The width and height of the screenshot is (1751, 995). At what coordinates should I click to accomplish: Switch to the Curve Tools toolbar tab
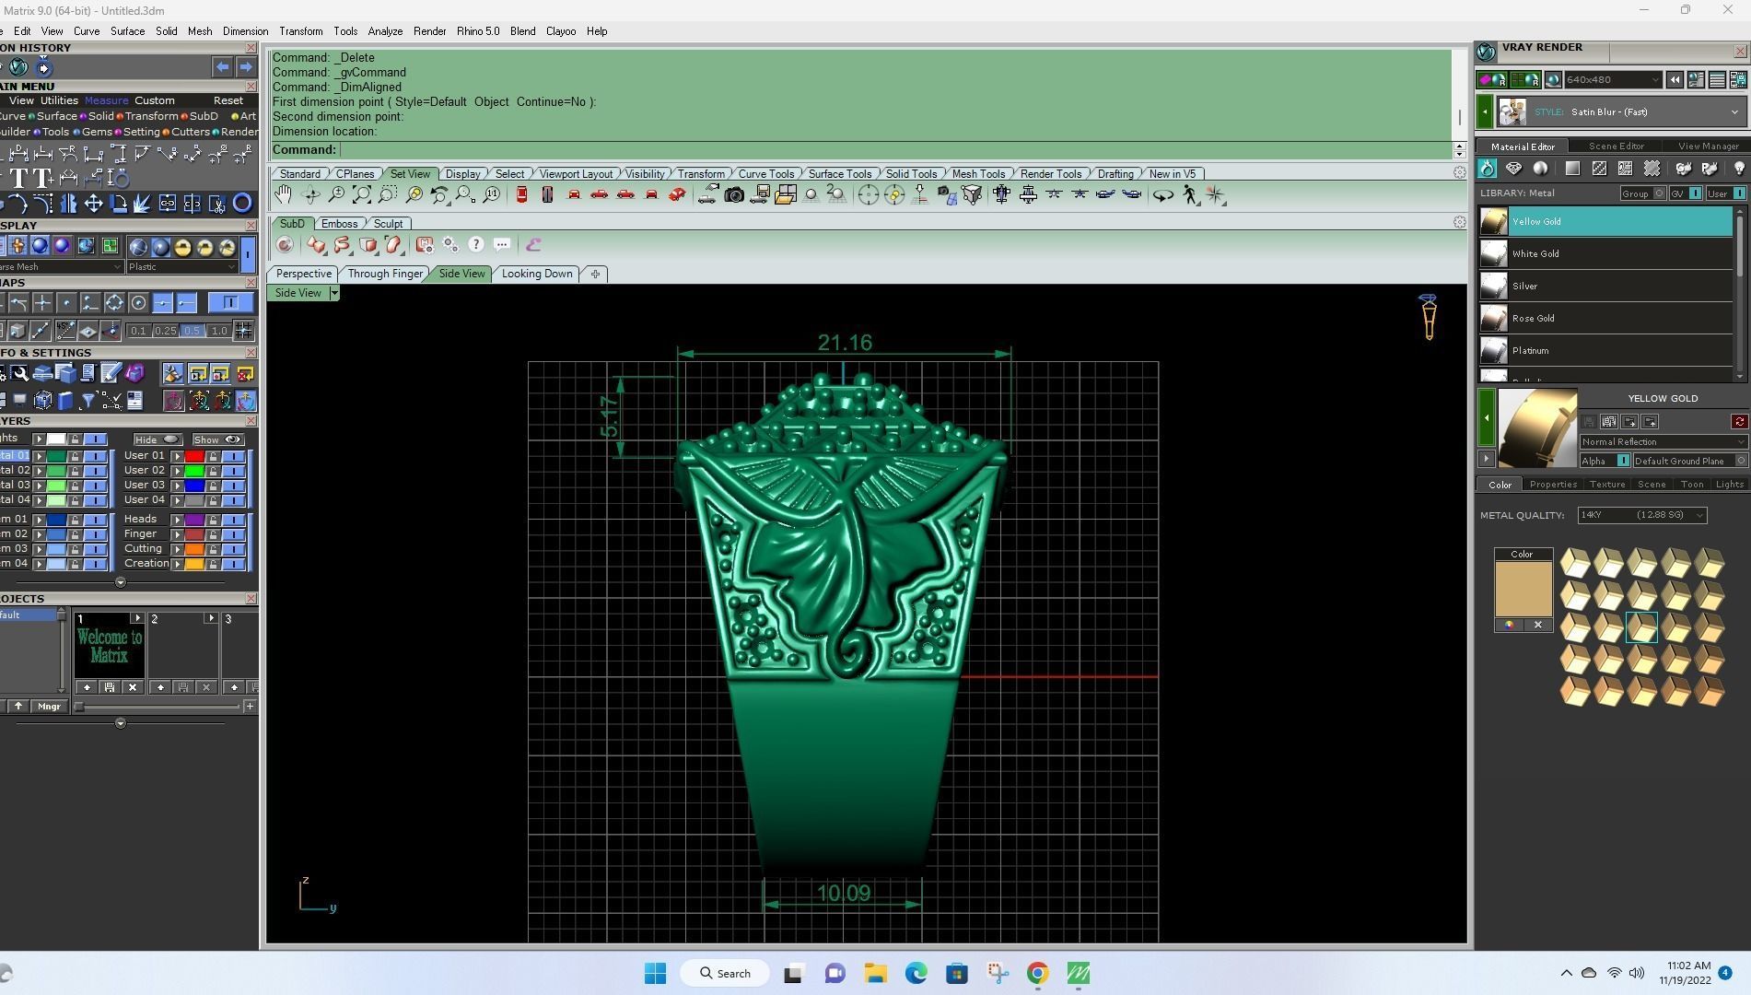pyautogui.click(x=765, y=174)
